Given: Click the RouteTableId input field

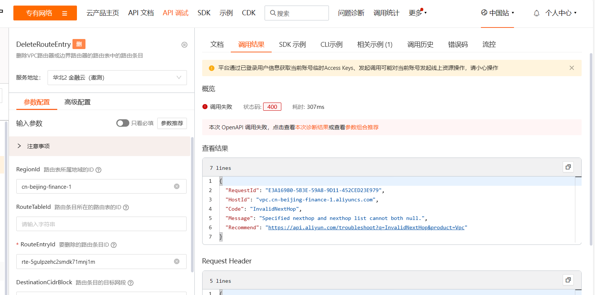Looking at the screenshot, I should click(x=101, y=224).
